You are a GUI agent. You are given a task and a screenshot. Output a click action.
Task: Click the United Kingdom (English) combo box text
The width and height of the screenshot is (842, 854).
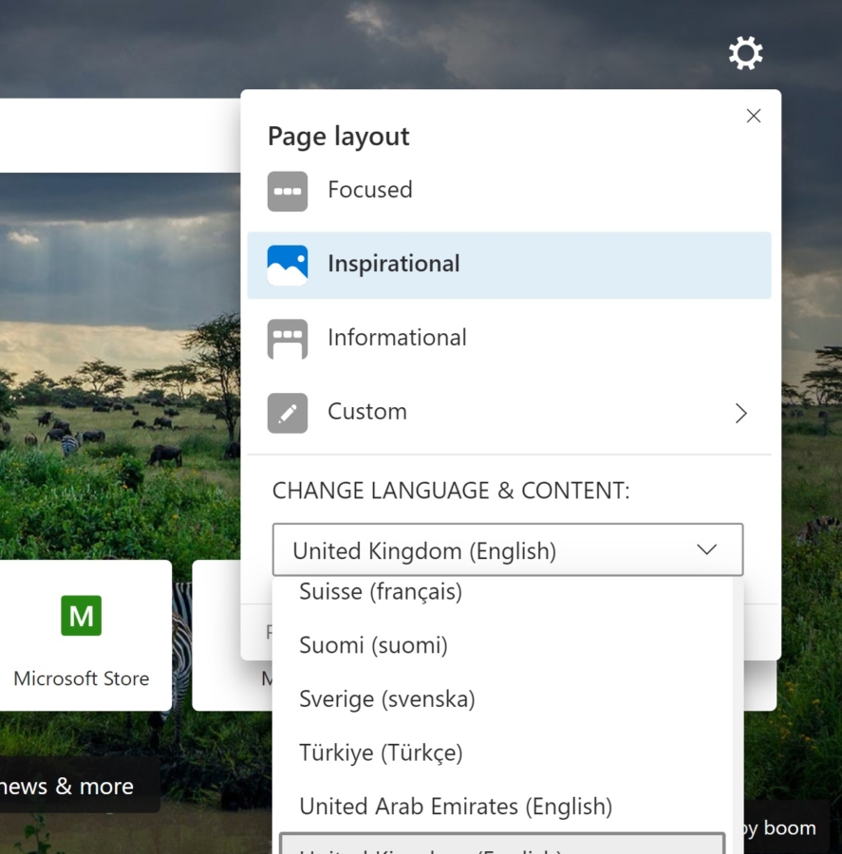[424, 550]
